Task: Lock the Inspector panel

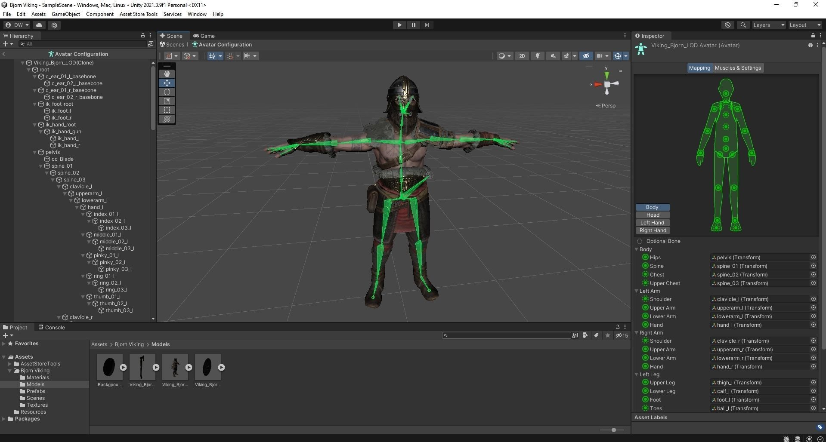Action: (x=813, y=36)
